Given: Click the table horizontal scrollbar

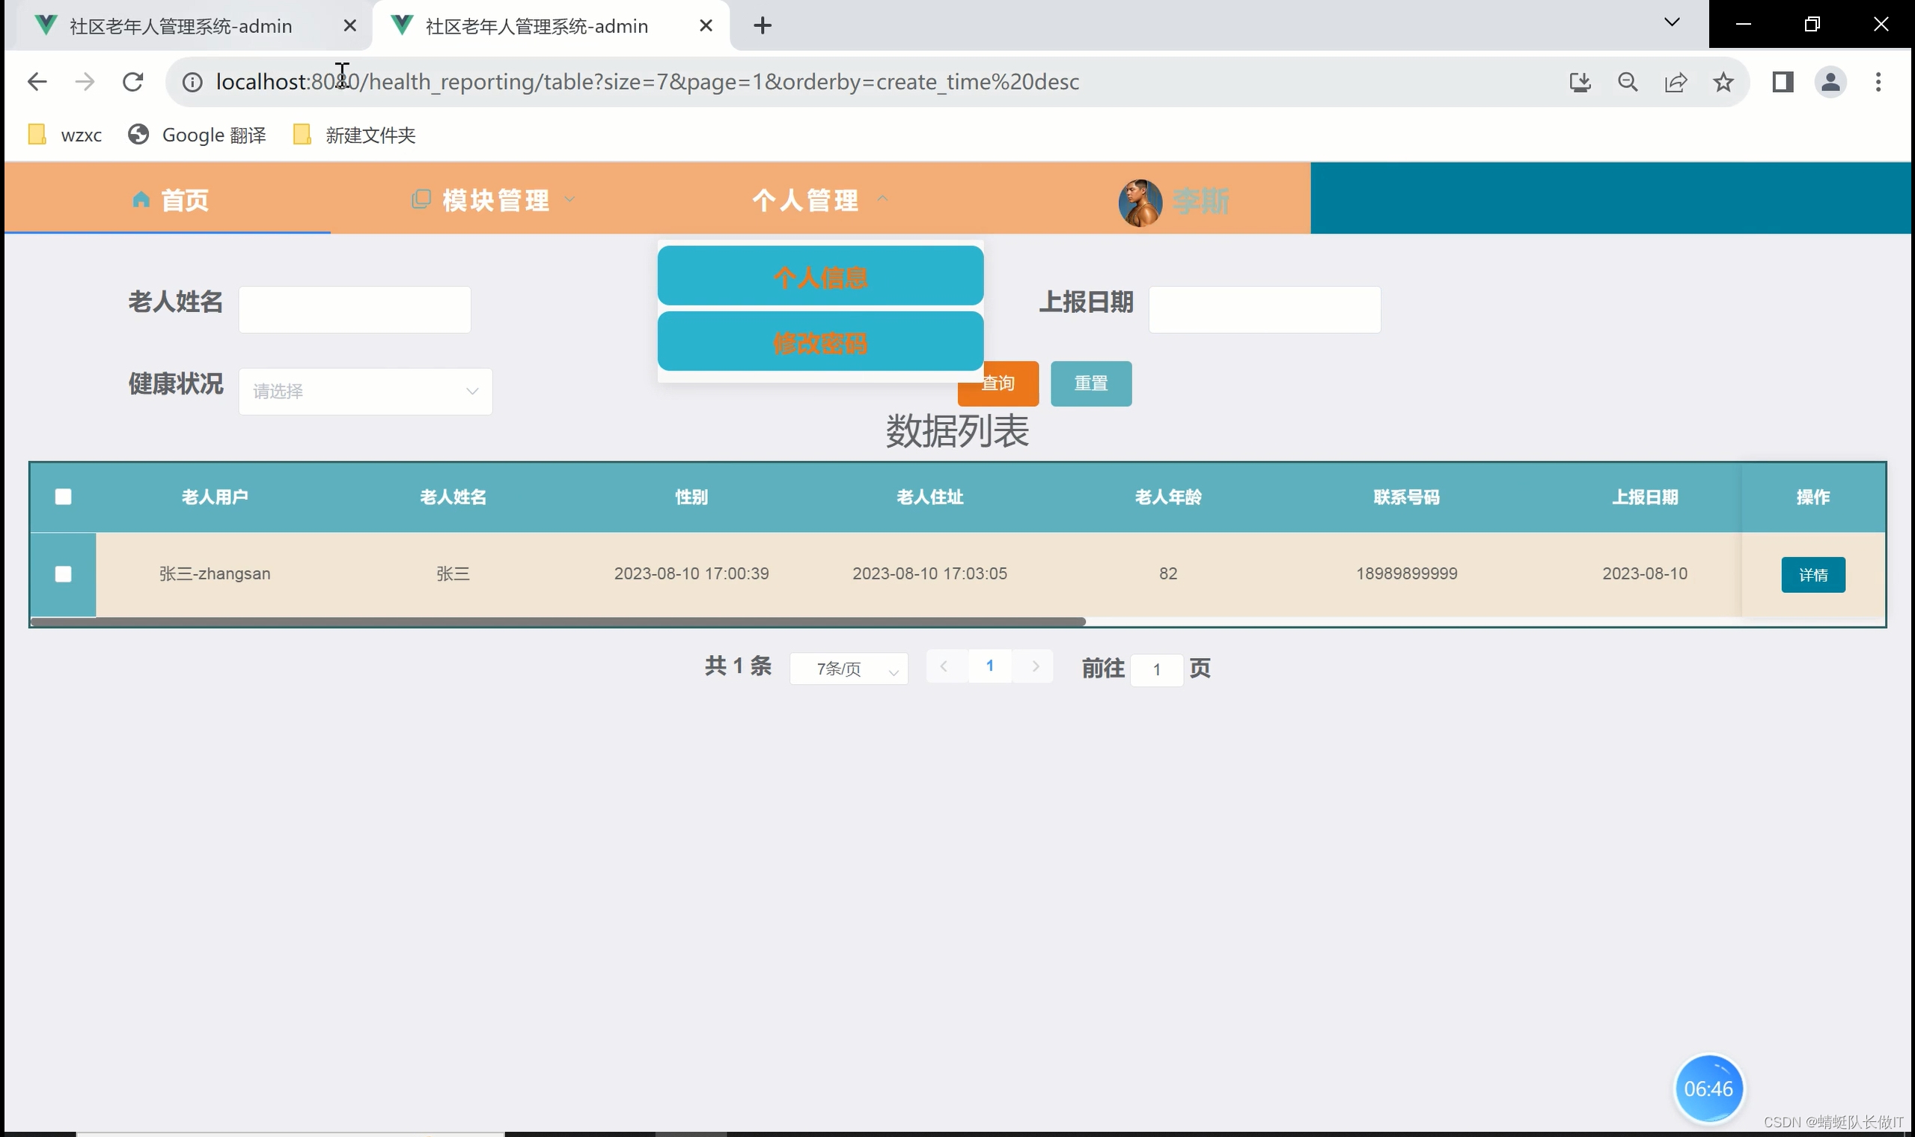Looking at the screenshot, I should tap(558, 621).
